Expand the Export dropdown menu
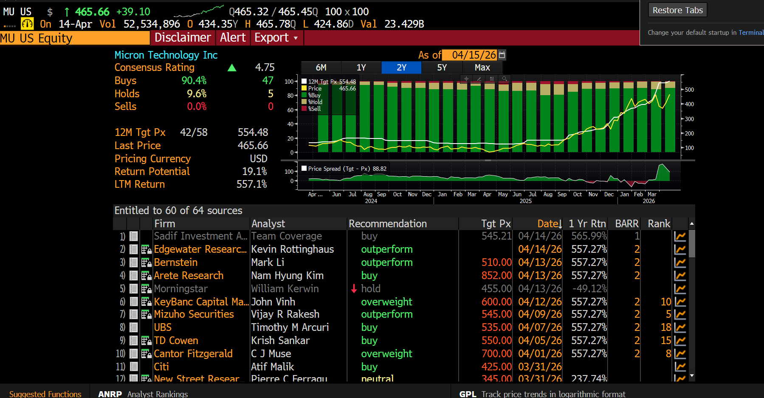Image resolution: width=764 pixels, height=398 pixels. 276,38
